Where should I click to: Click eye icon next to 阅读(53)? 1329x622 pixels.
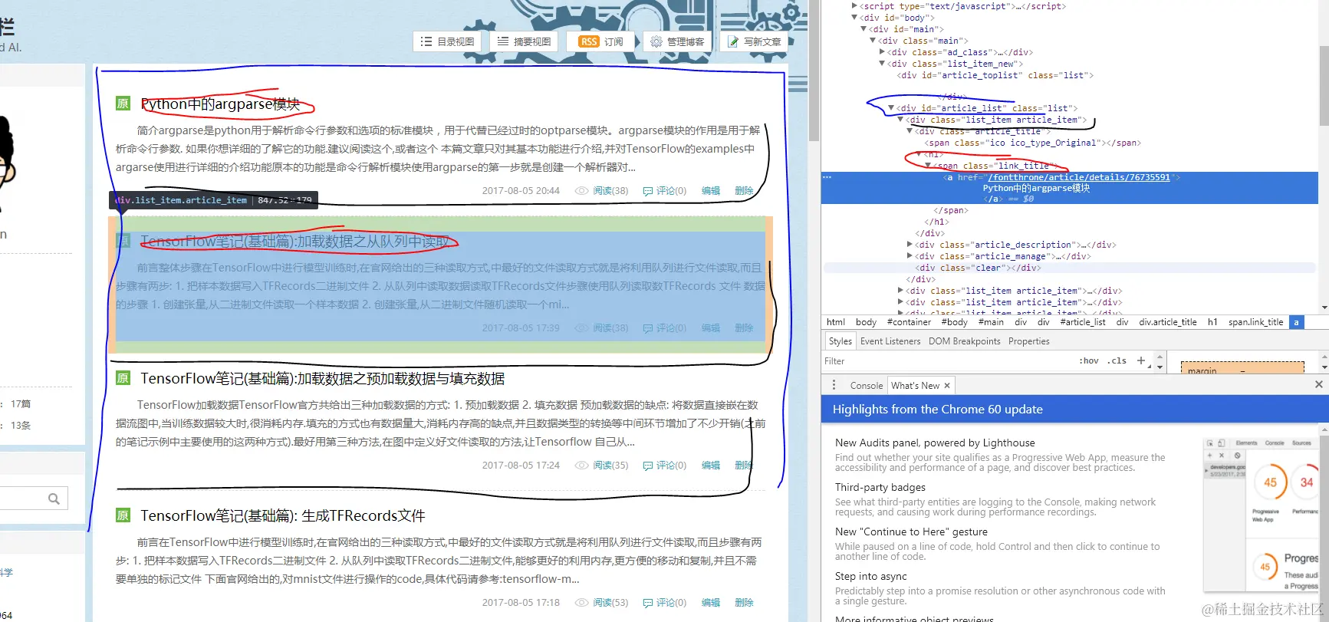[582, 603]
